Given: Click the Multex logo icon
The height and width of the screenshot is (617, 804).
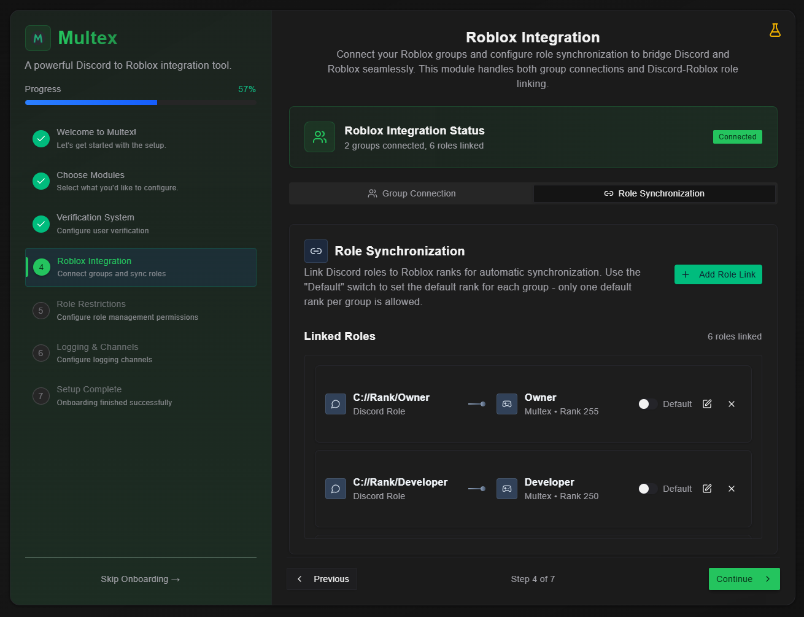Looking at the screenshot, I should [38, 38].
